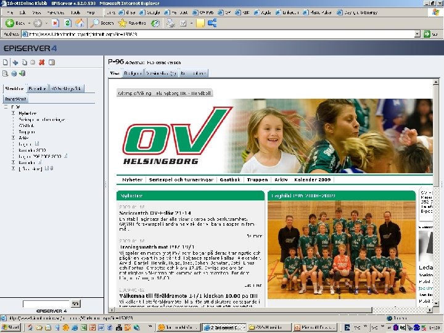The width and height of the screenshot is (444, 333).
Task: Open Seriespel och turneringar navigation link
Action: point(181,179)
